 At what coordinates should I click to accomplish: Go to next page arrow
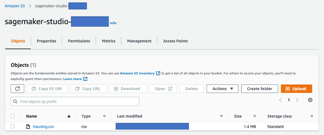[297, 100]
